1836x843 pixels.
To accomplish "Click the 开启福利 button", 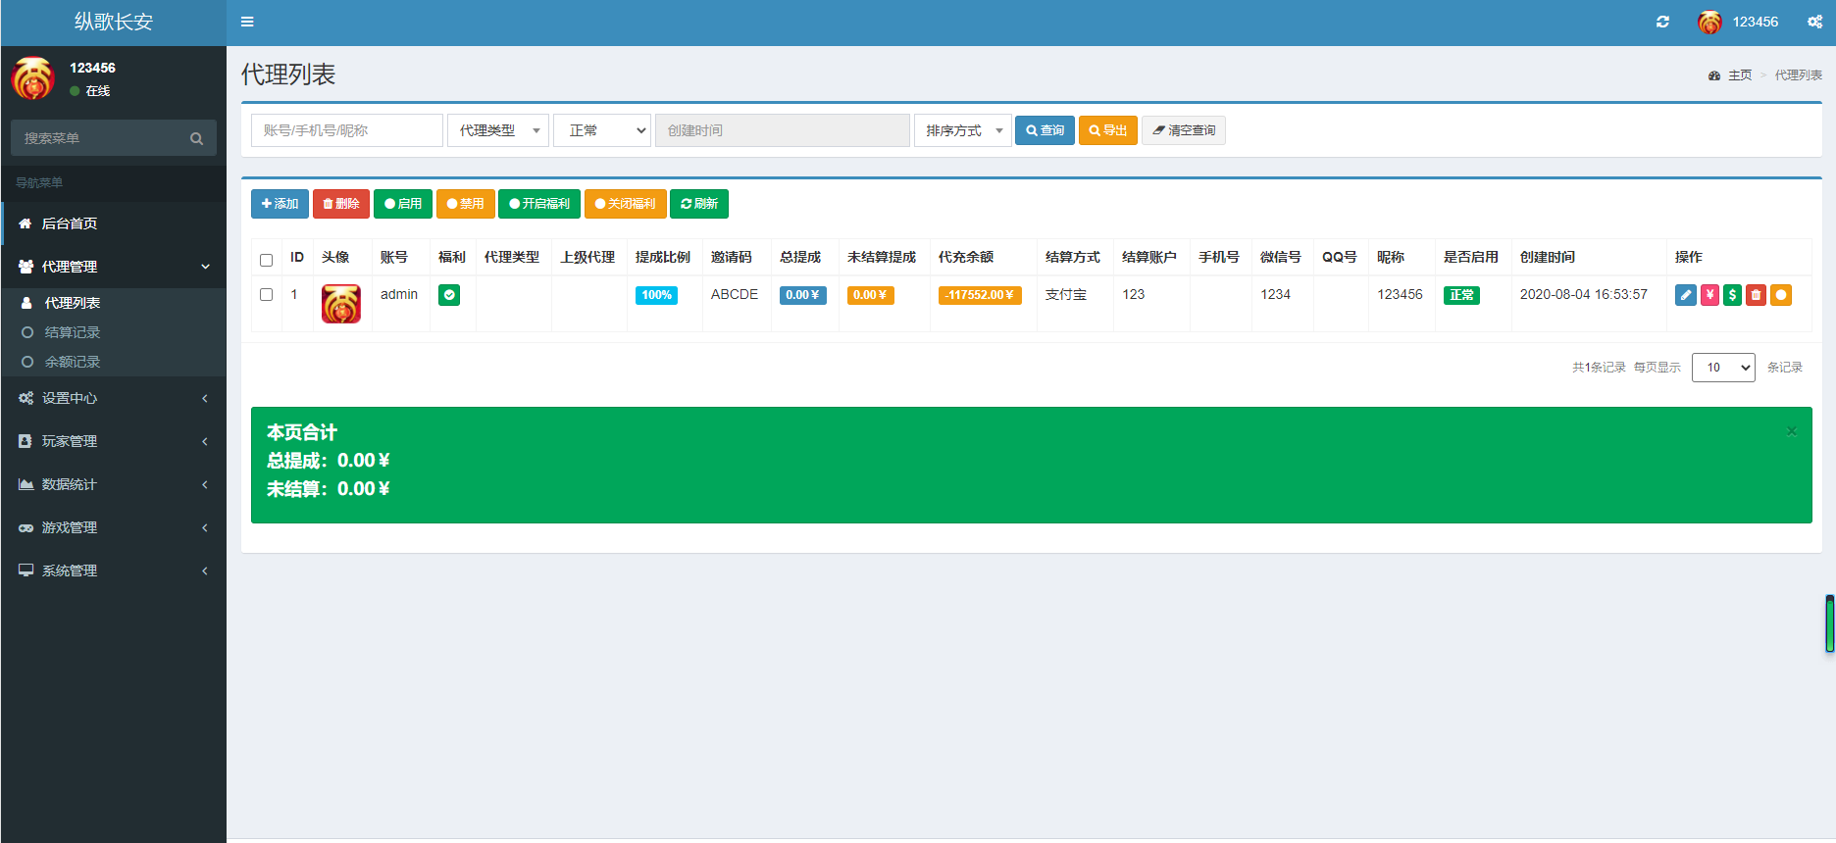I will pyautogui.click(x=539, y=204).
